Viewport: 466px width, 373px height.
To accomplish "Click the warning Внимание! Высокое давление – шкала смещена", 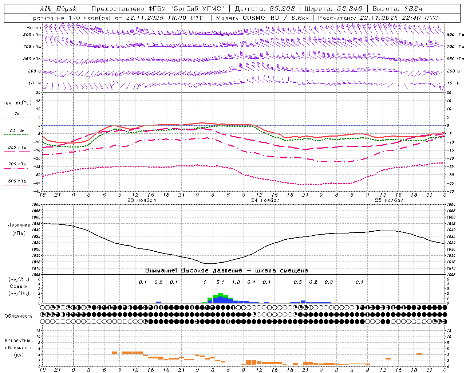I will coord(227,270).
